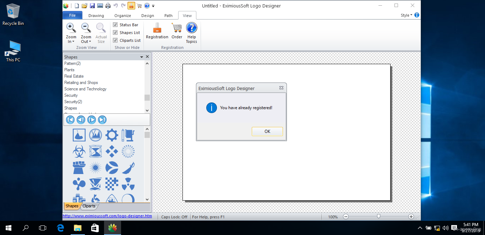The height and width of the screenshot is (235, 485).
Task: Click the export image icon in quick toolbar
Action: 100,6
